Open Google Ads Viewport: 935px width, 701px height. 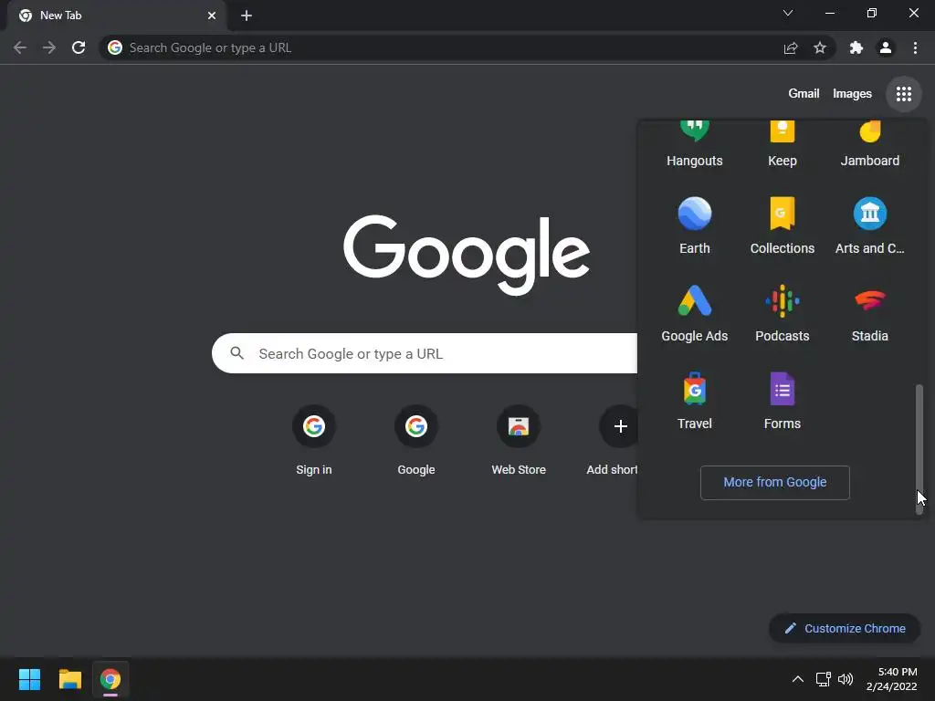[694, 314]
